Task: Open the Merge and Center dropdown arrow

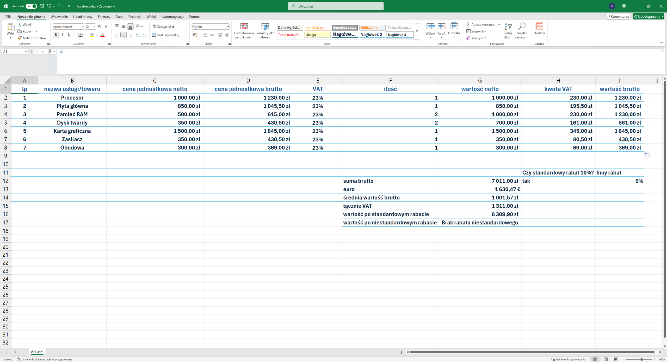Action: coord(184,35)
